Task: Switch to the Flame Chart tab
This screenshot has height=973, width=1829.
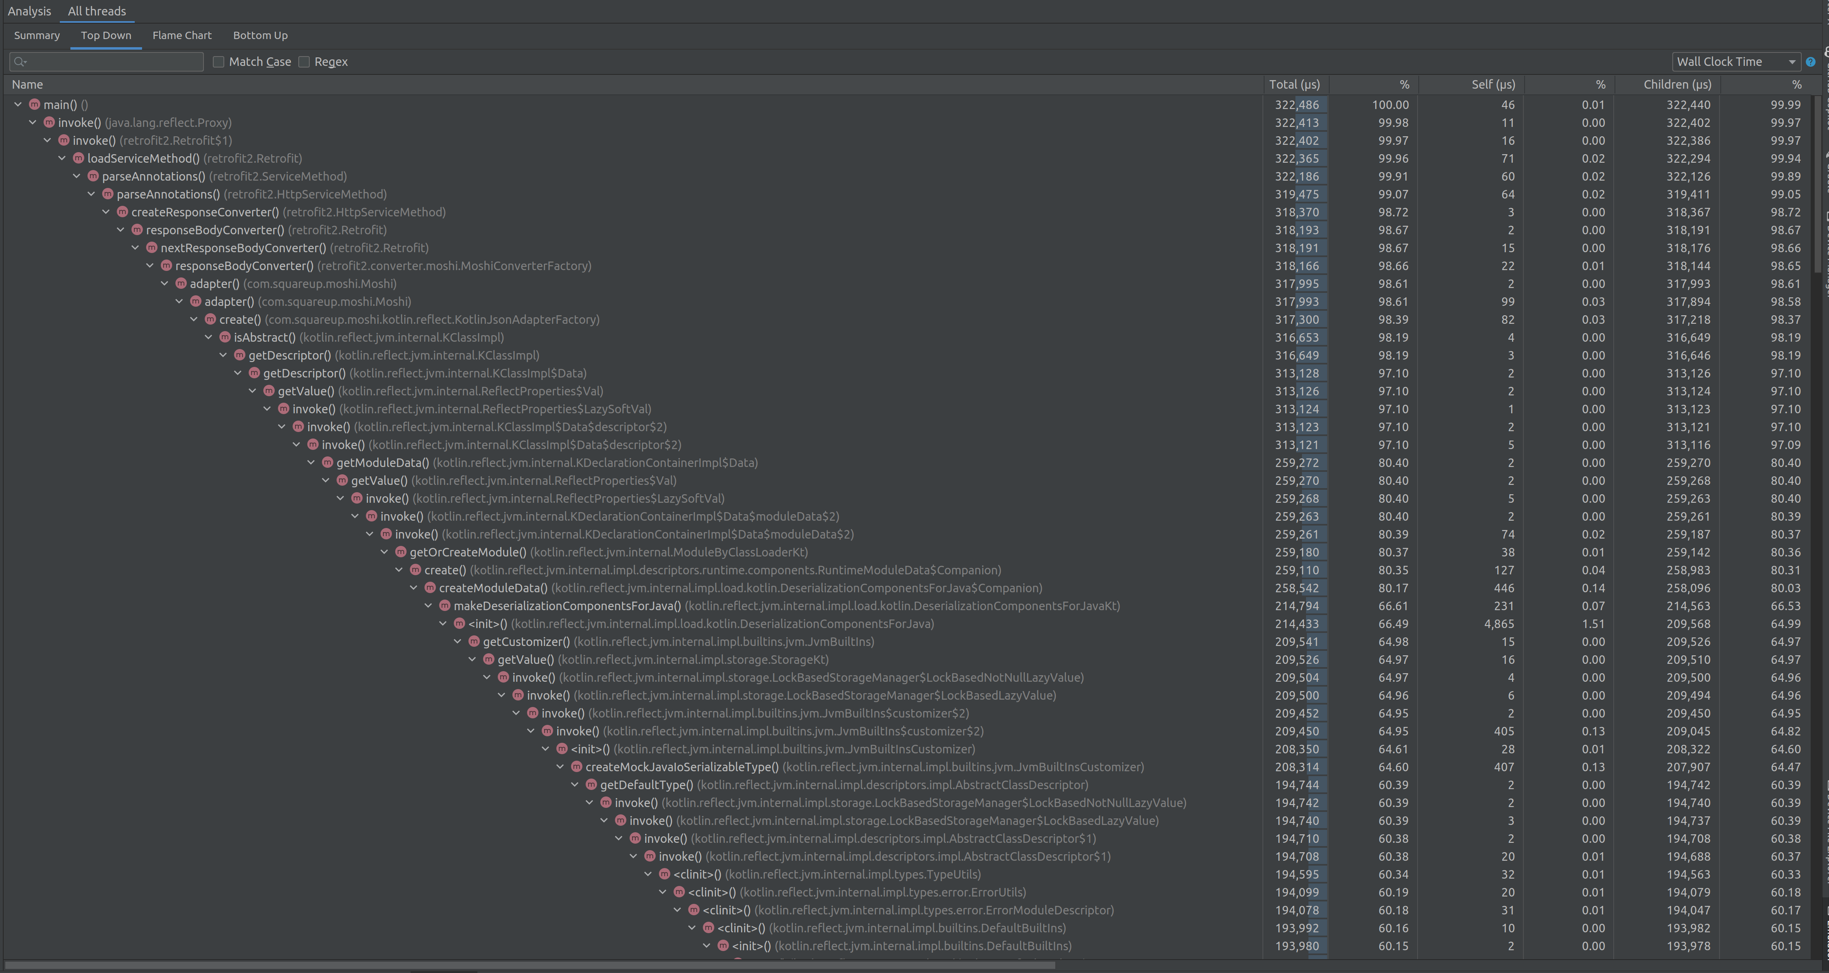Action: pos(182,35)
